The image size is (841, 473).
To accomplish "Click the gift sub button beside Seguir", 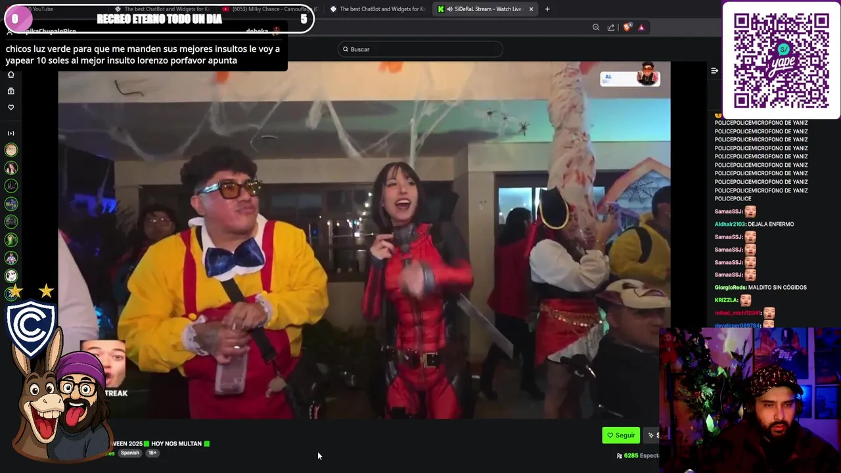I will (652, 435).
